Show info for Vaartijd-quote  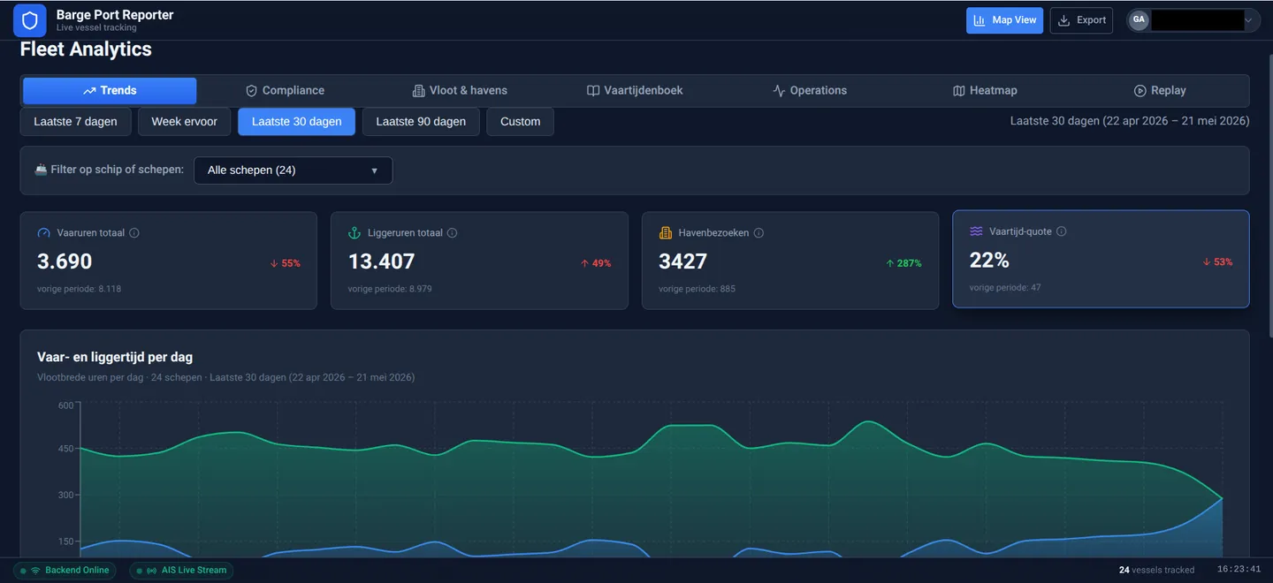point(1062,231)
